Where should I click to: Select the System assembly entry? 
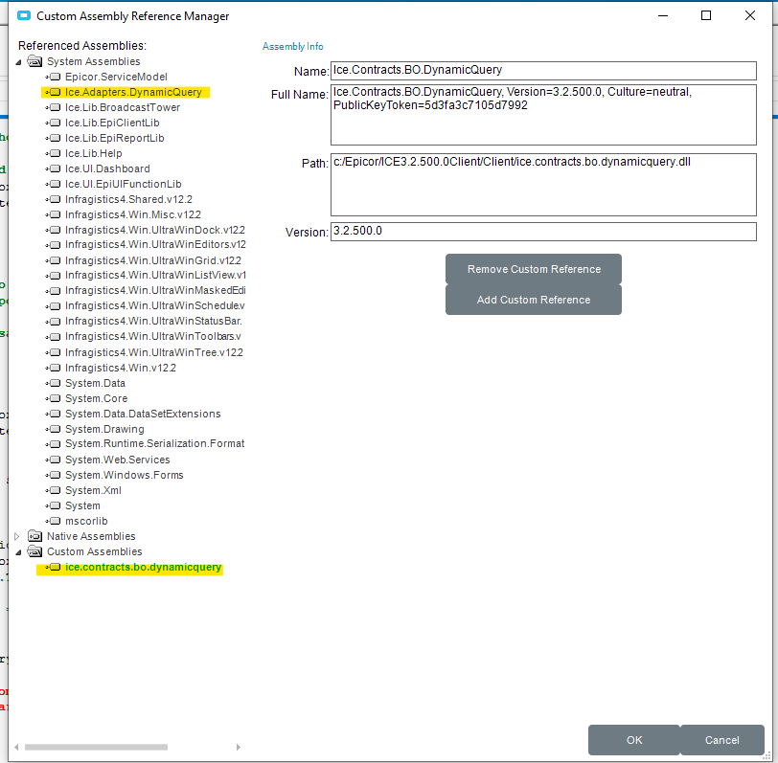[x=82, y=506]
